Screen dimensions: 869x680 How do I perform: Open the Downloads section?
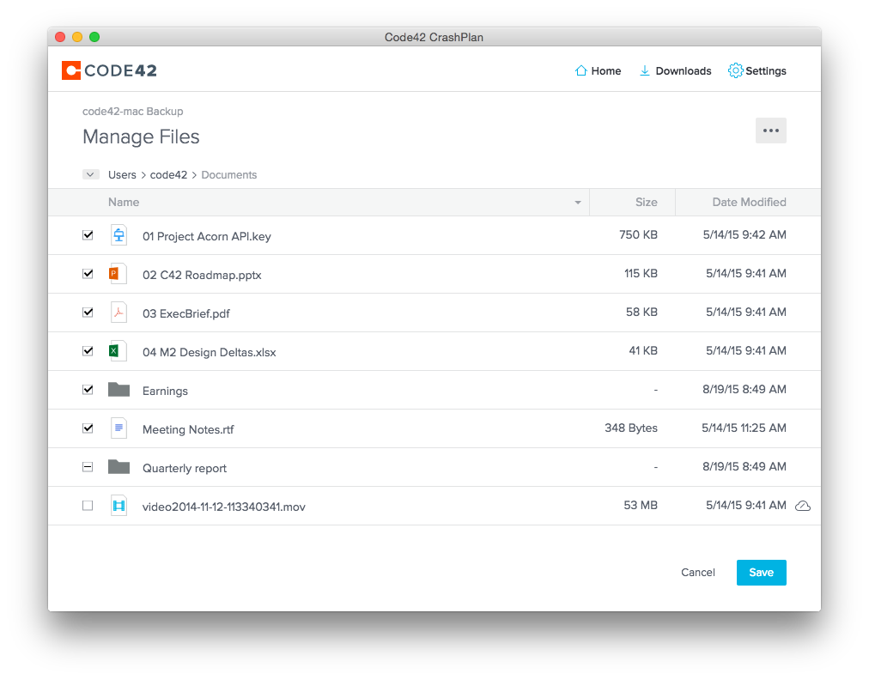[x=676, y=70]
